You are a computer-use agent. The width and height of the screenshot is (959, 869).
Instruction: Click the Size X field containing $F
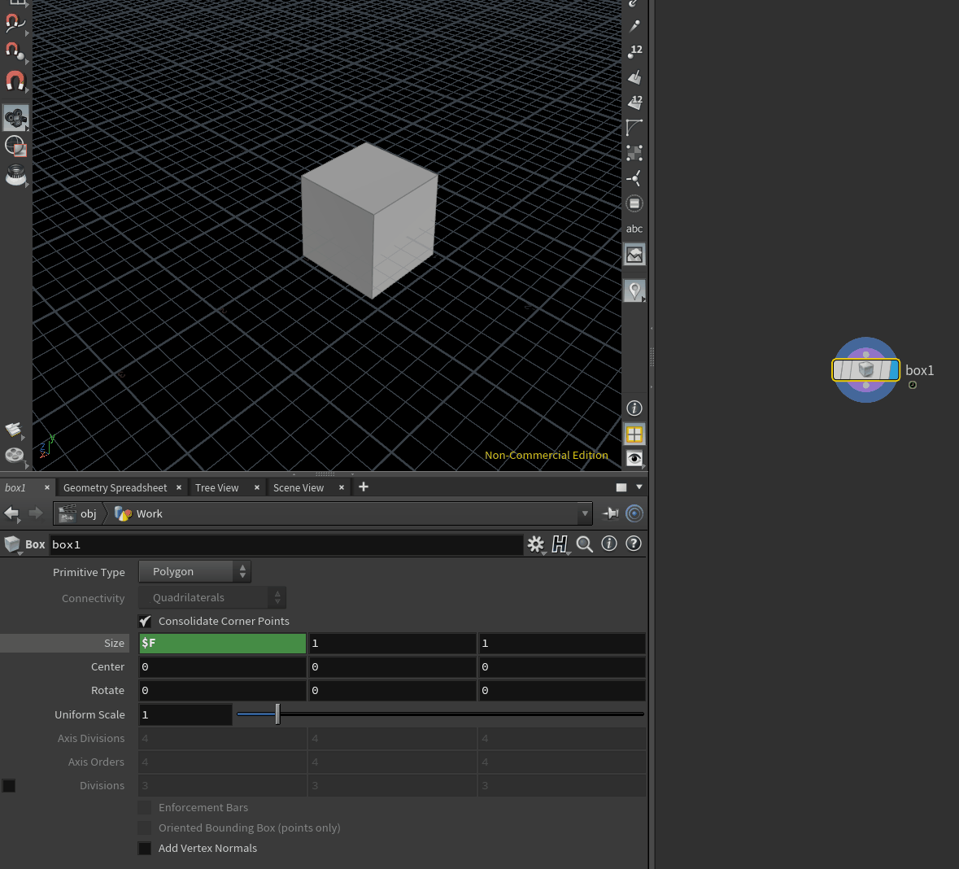(x=222, y=644)
